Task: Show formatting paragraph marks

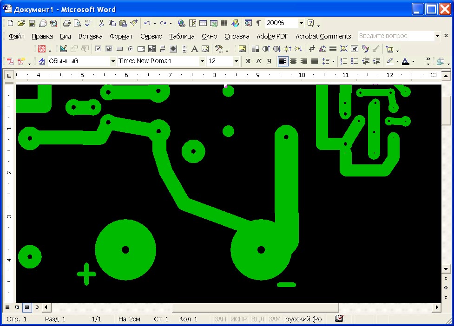Action: 259,23
